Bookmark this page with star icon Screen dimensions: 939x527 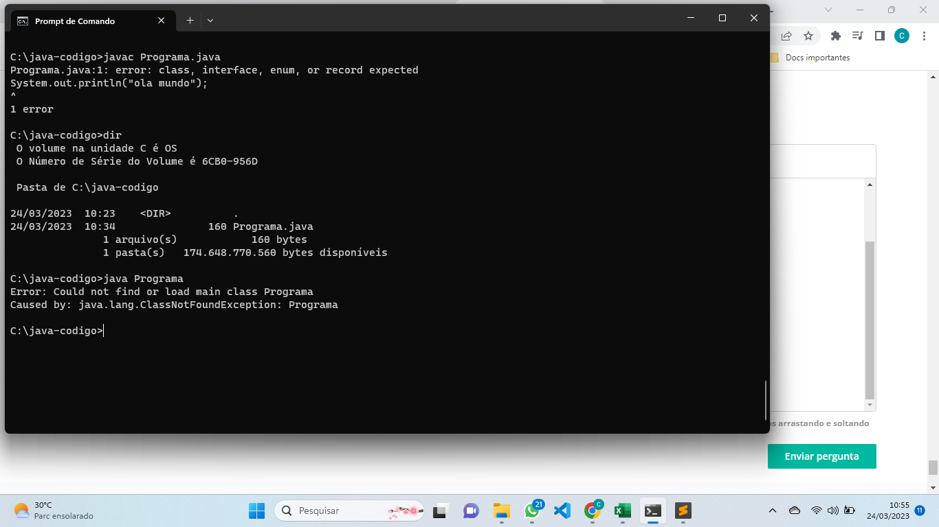point(808,36)
